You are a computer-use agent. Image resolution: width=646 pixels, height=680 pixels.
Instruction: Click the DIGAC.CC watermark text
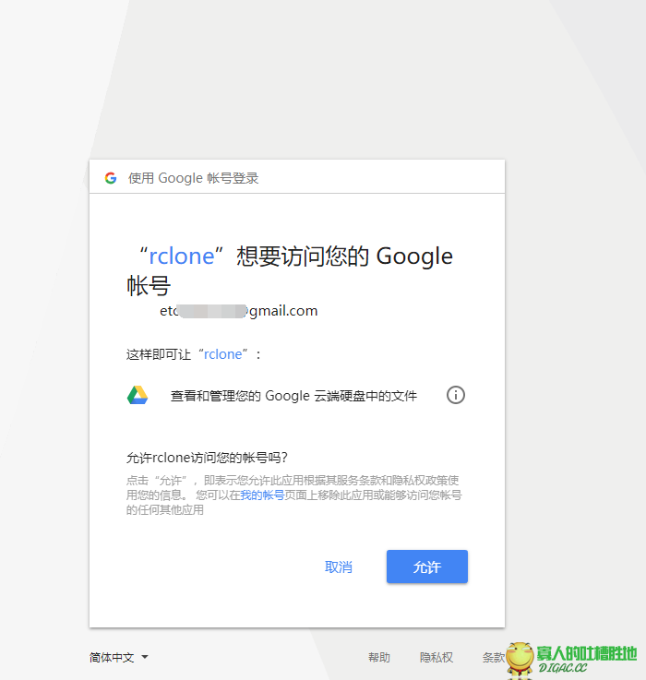point(563,668)
